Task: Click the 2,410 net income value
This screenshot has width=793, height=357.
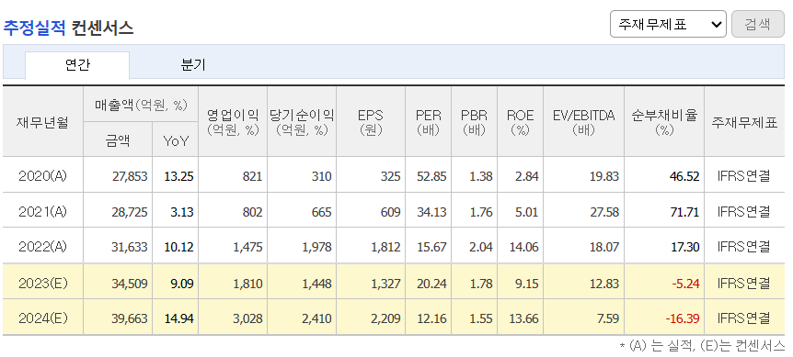Action: click(x=316, y=319)
